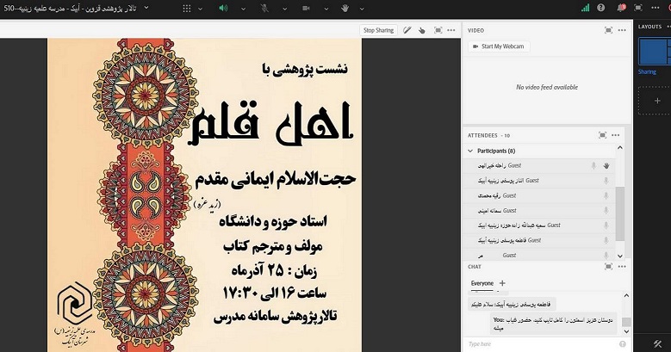The height and width of the screenshot is (352, 671).
Task: Toggle the webcam icon in the top bar
Action: click(x=305, y=8)
